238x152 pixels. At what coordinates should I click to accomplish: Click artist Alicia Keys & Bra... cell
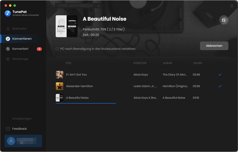(145, 98)
